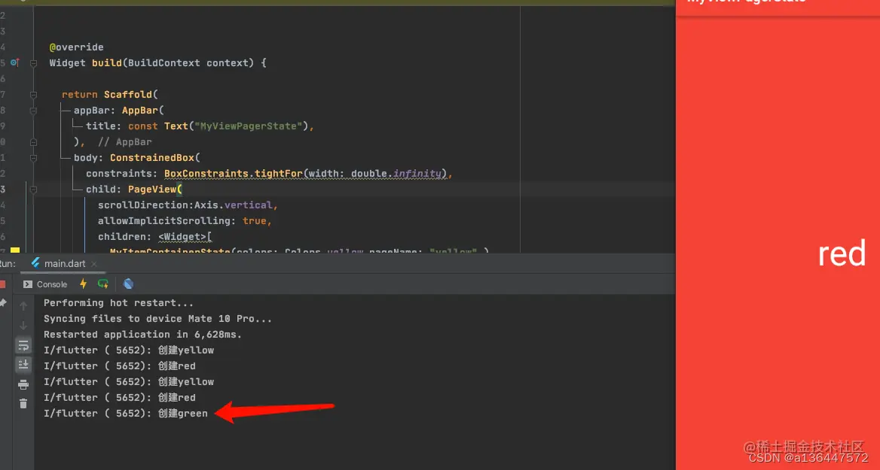Click 'Performing hot restart...' console line
880x470 pixels.
click(118, 302)
